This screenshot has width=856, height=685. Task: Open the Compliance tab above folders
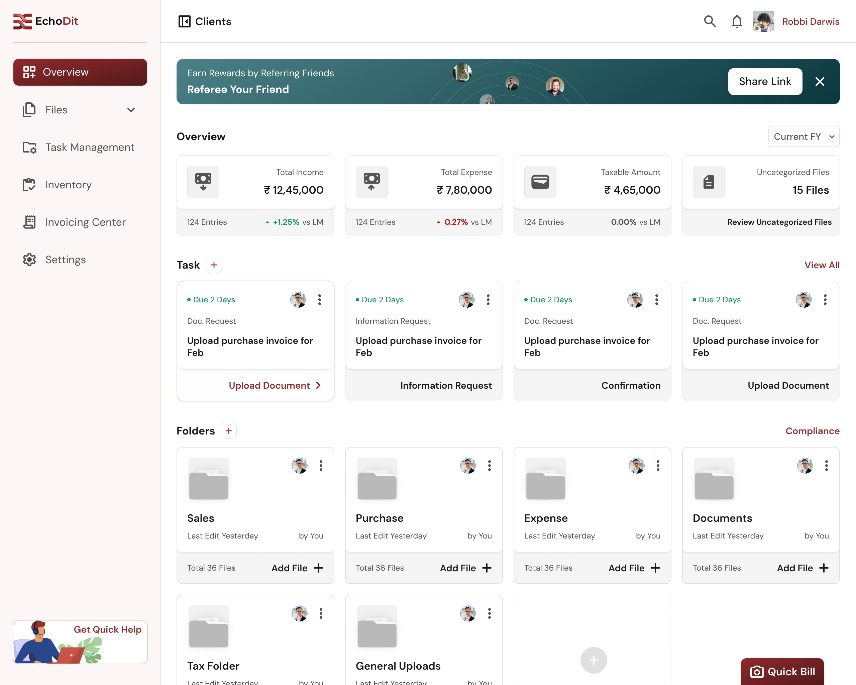812,430
